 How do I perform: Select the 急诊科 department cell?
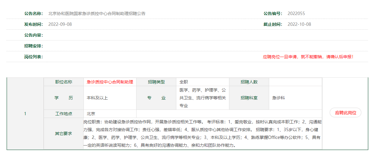tap(295, 98)
